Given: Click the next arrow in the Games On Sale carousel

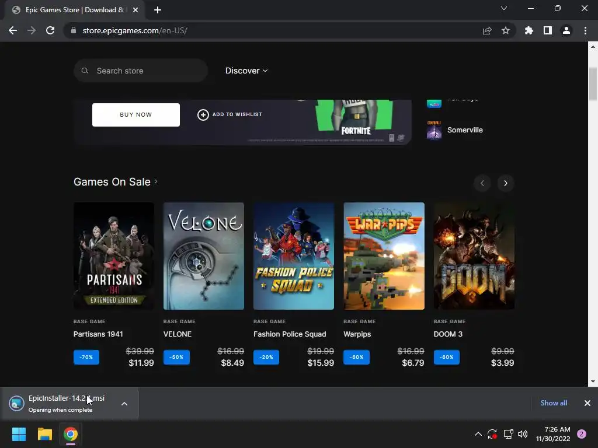Looking at the screenshot, I should click(505, 183).
